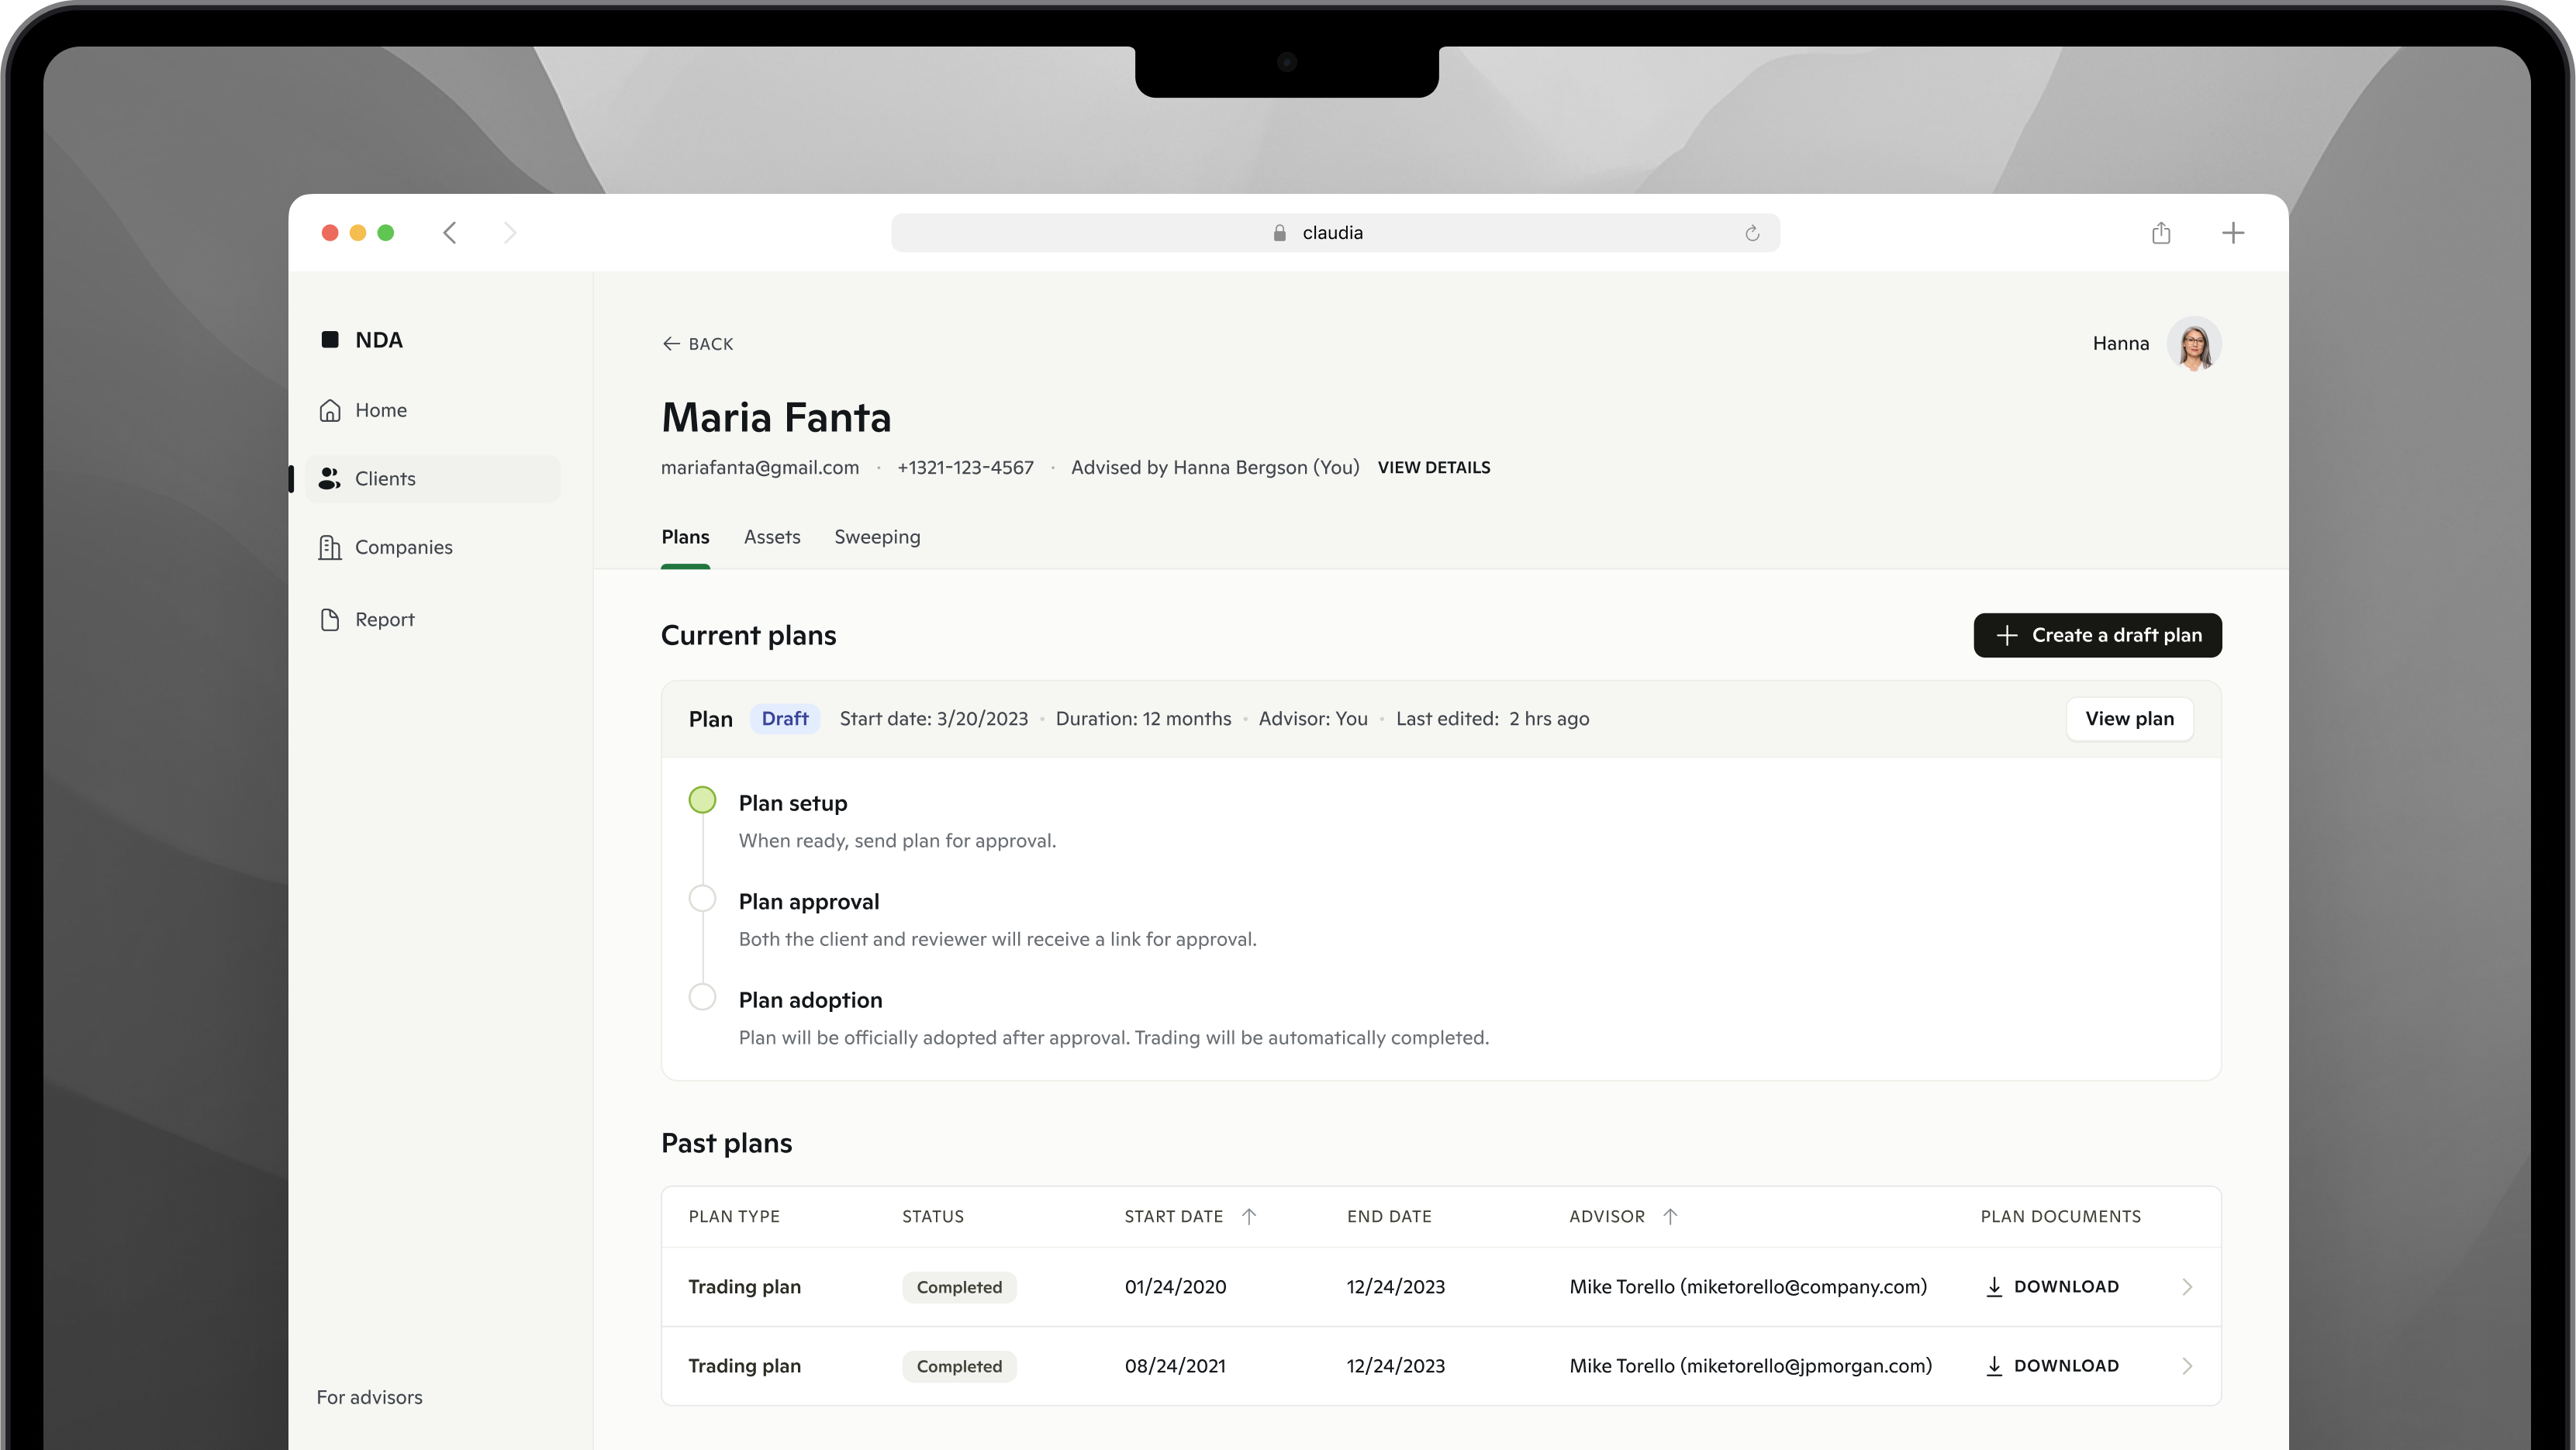Expand the first Trading plan row chevron
This screenshot has width=2576, height=1450.
(2186, 1287)
